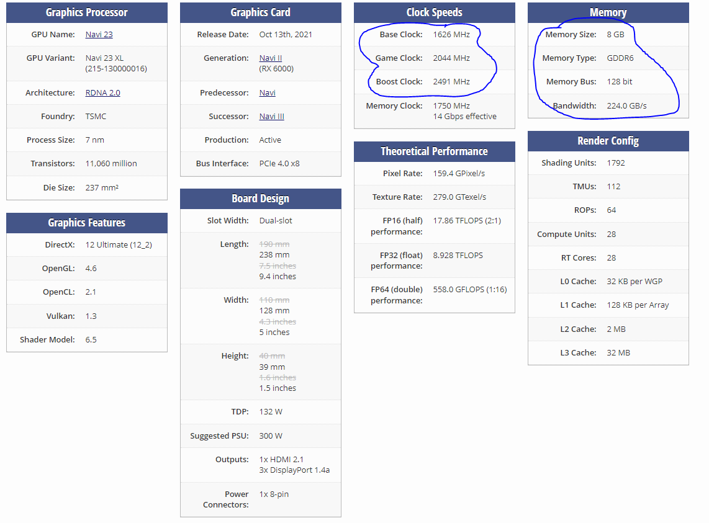Click the Memory Size value 8 GB

[x=615, y=34]
